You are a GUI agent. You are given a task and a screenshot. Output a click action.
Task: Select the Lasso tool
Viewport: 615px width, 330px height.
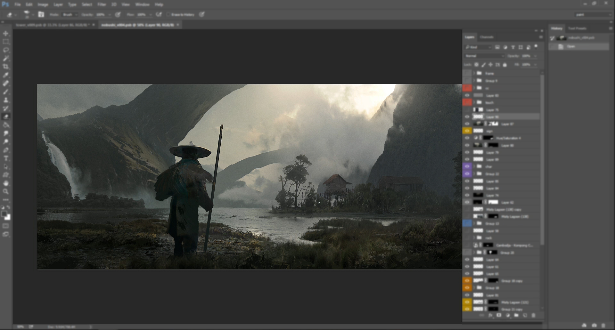(6, 50)
